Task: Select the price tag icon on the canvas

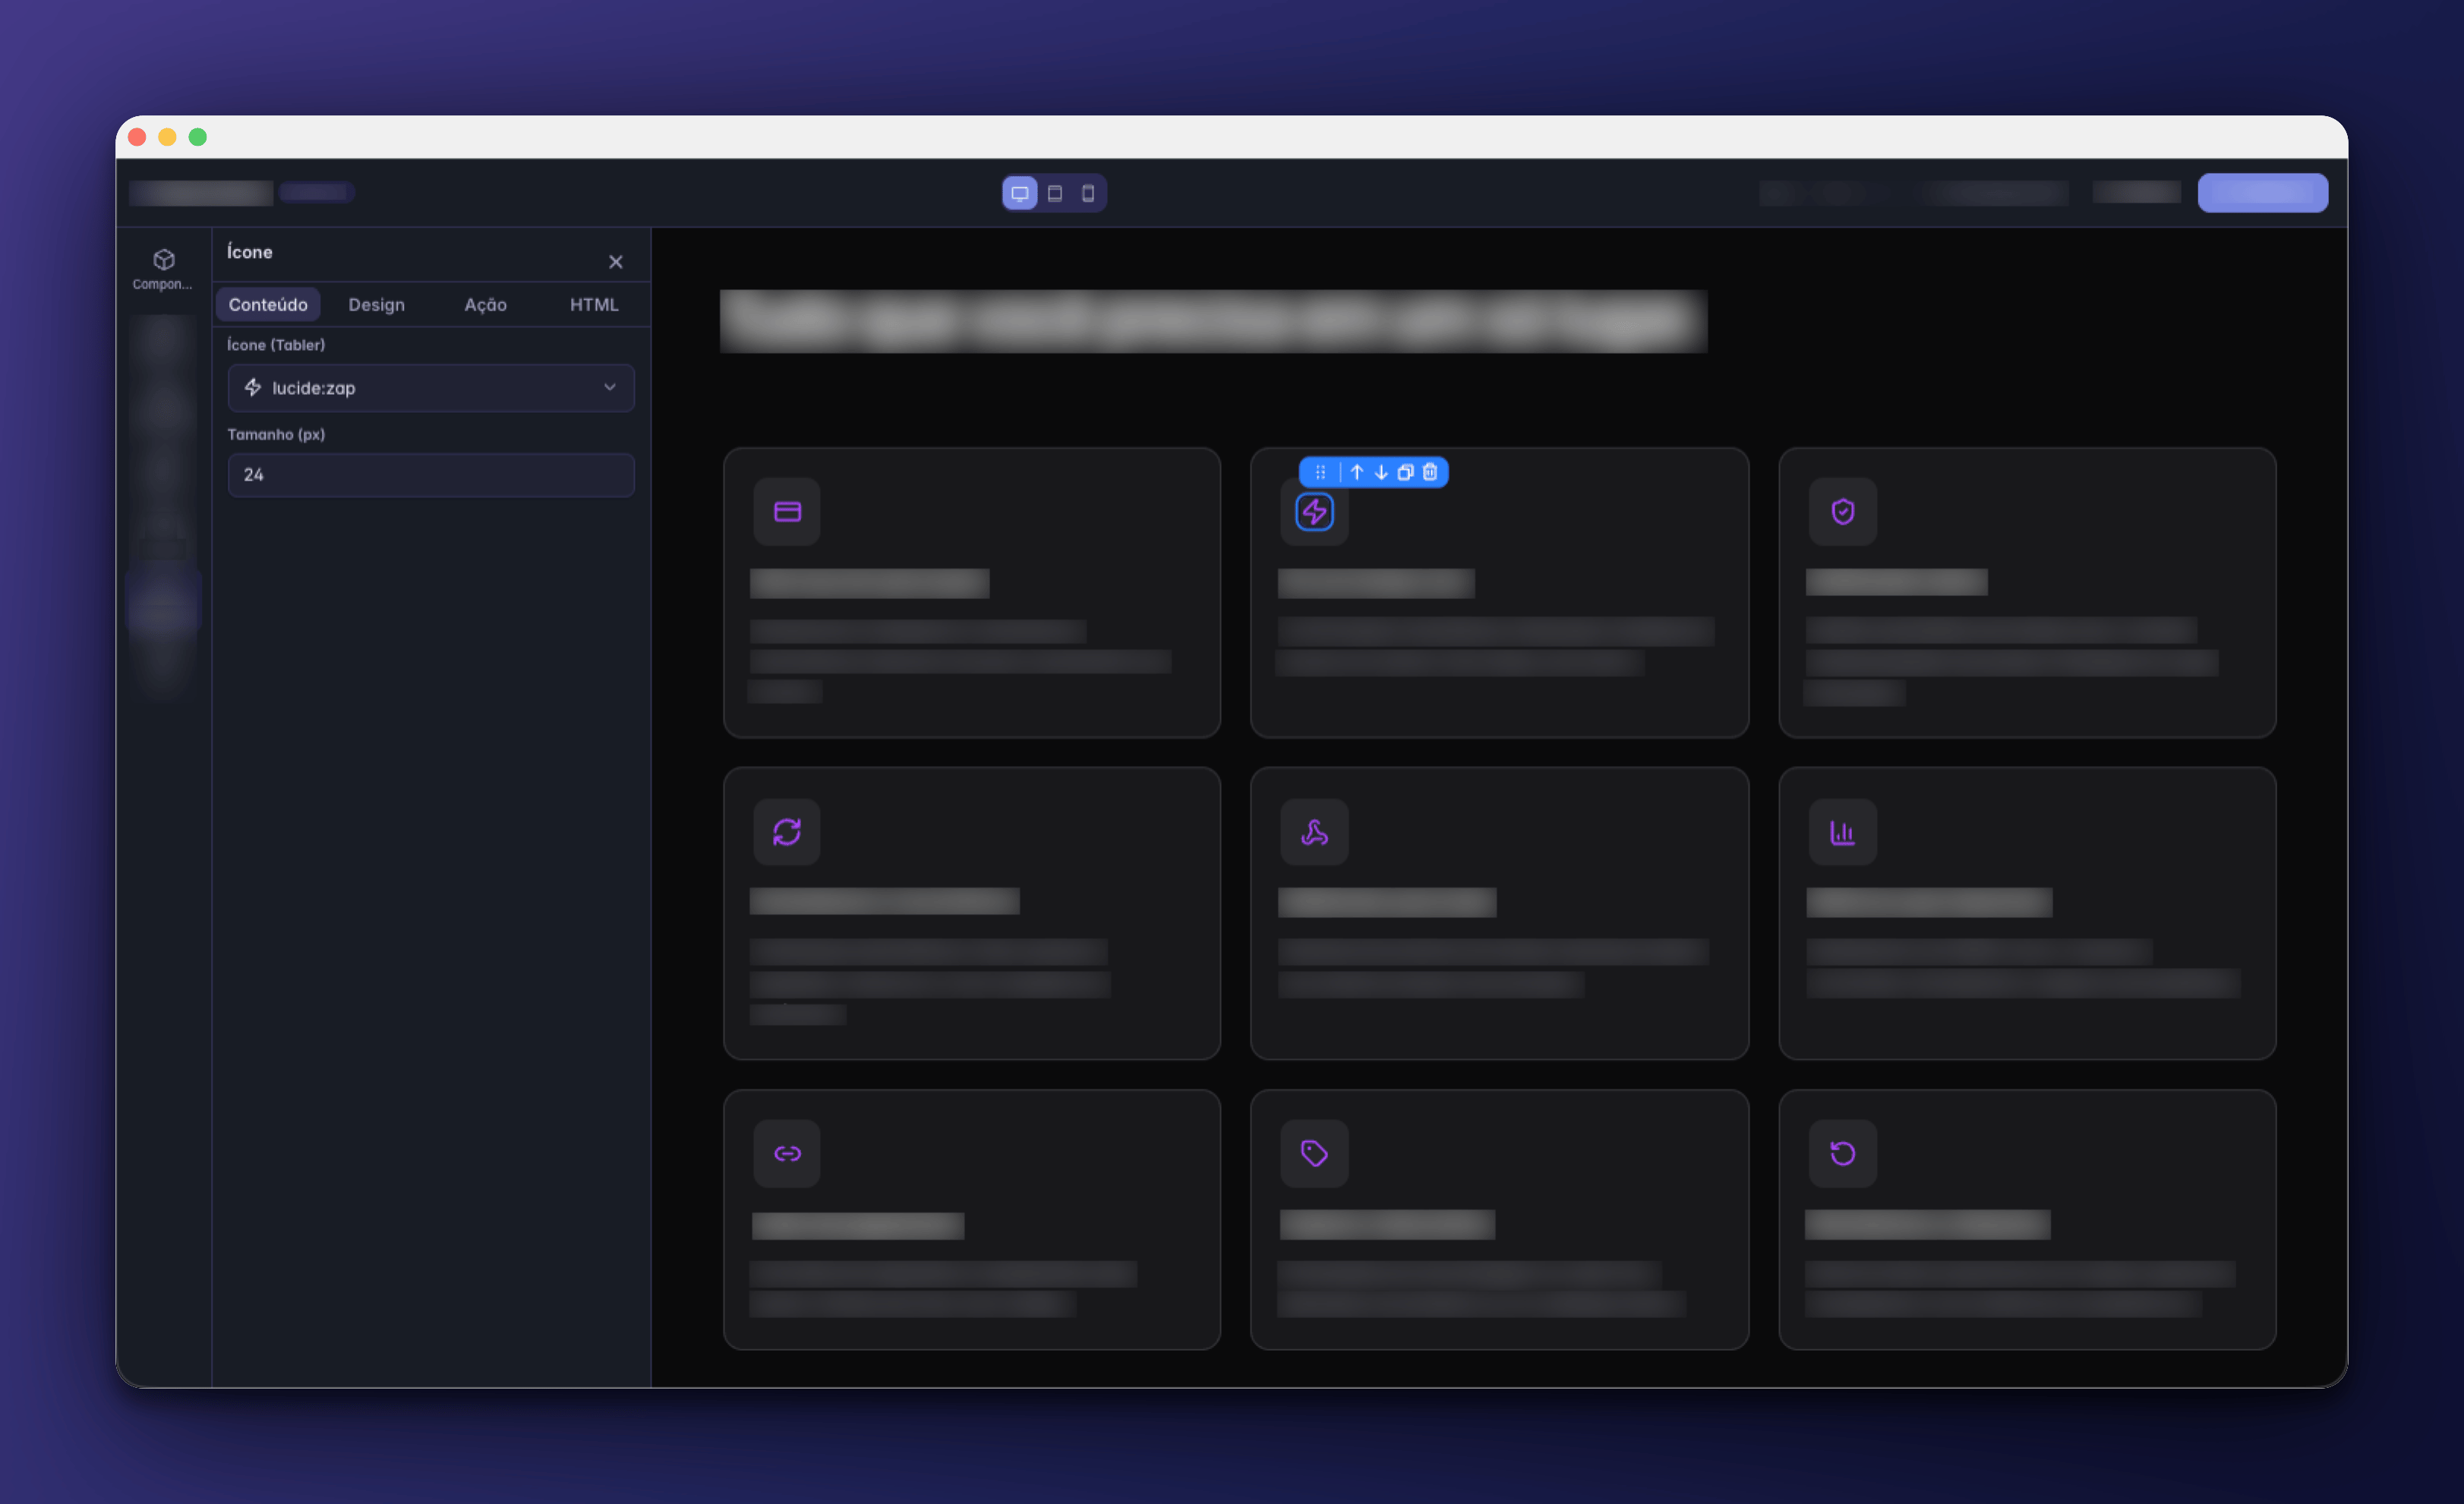Action: click(x=1315, y=1154)
